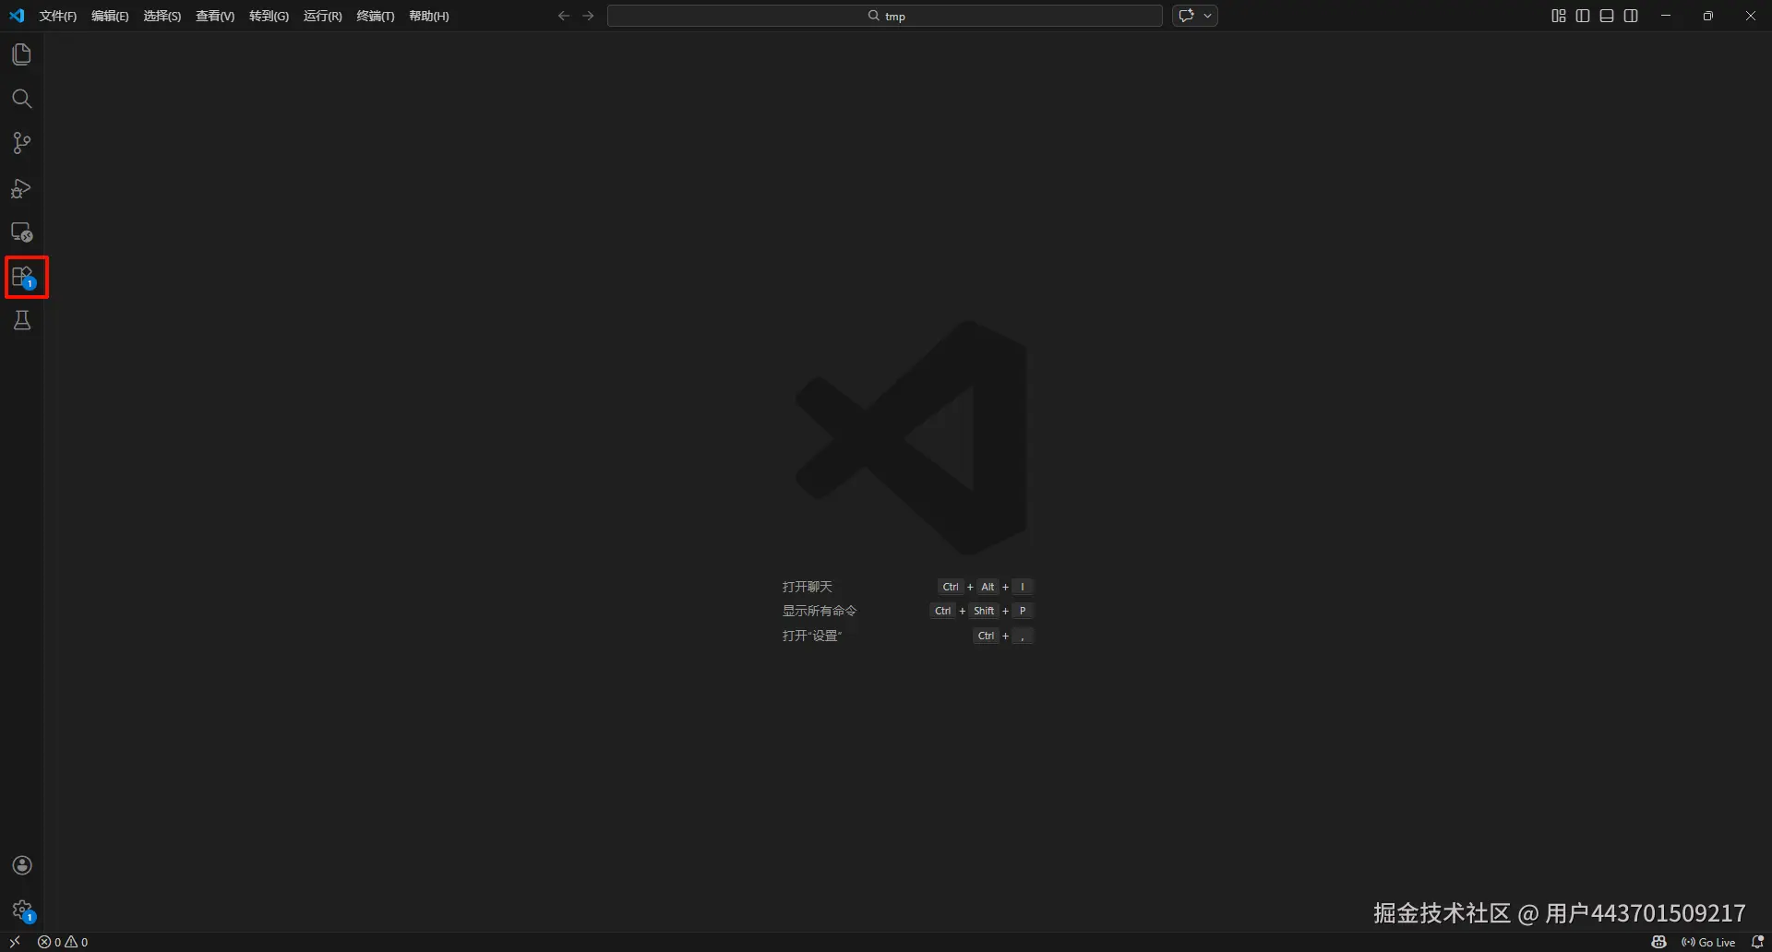Open the 编辑(E) menu
Viewport: 1772px width, 952px height.
click(110, 16)
